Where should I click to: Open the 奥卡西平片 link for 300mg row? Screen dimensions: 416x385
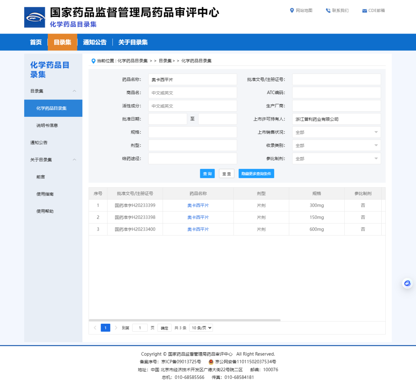tap(198, 205)
